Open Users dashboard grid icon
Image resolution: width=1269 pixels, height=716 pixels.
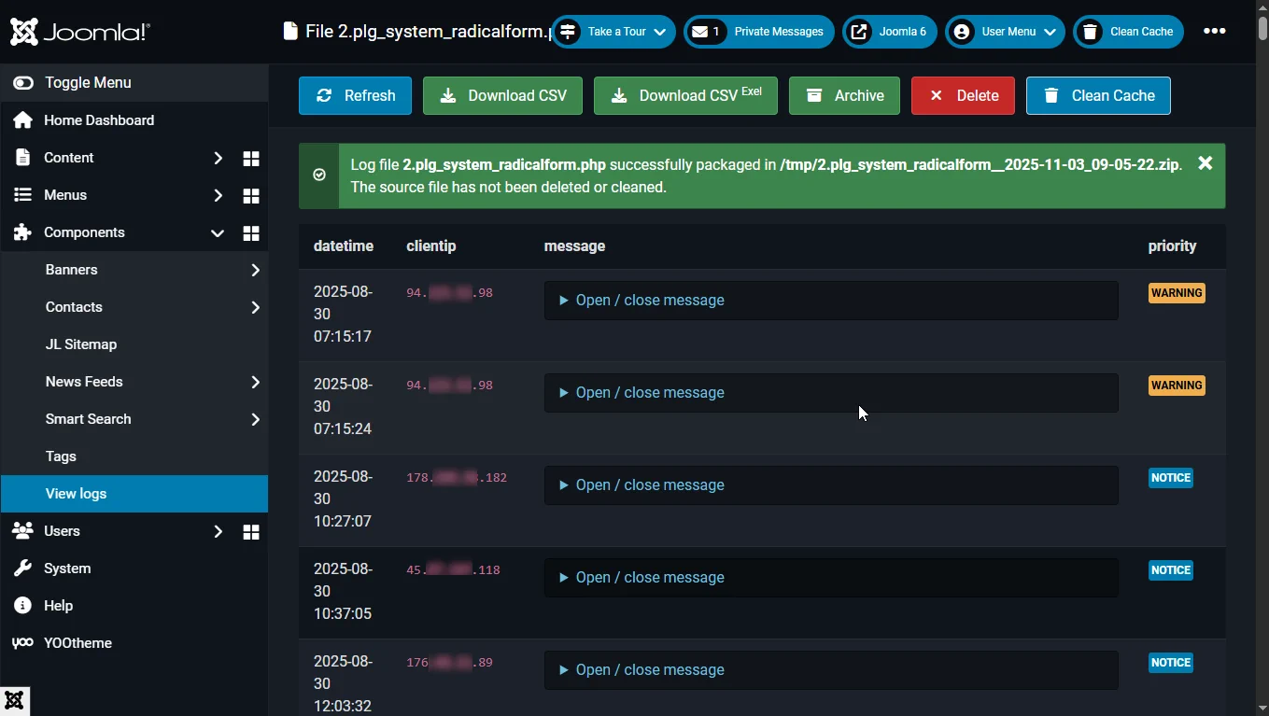[x=250, y=532]
